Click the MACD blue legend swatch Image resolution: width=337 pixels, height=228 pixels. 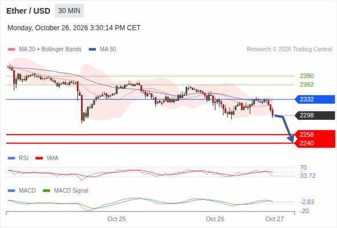point(11,191)
